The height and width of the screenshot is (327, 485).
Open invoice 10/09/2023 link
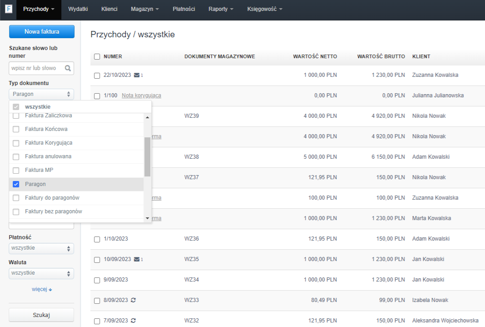117,259
